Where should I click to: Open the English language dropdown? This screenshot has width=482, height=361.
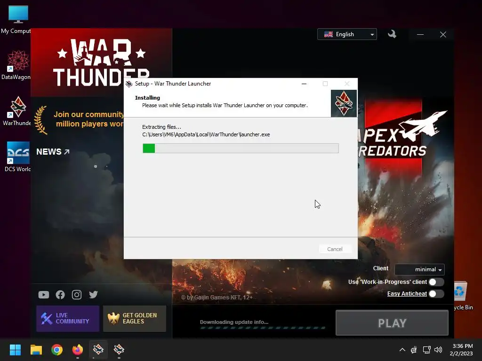click(x=347, y=34)
